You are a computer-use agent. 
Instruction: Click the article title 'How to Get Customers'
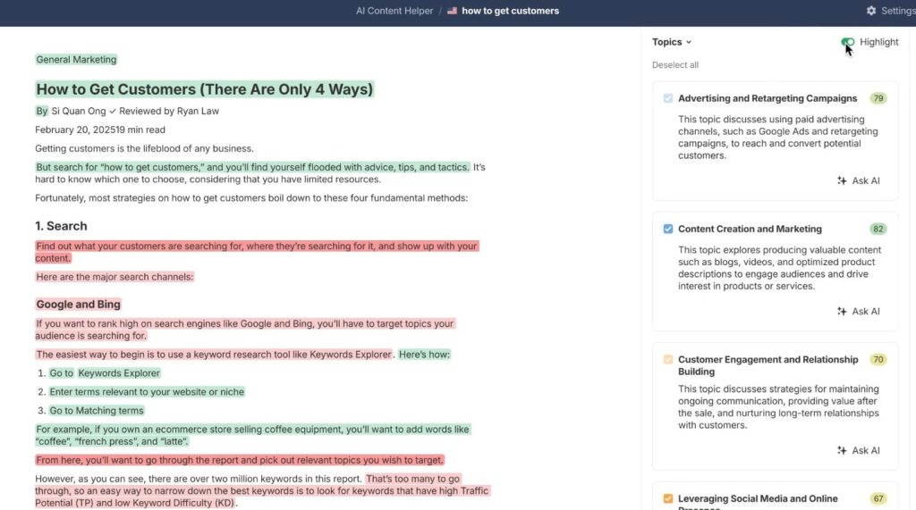(x=204, y=89)
